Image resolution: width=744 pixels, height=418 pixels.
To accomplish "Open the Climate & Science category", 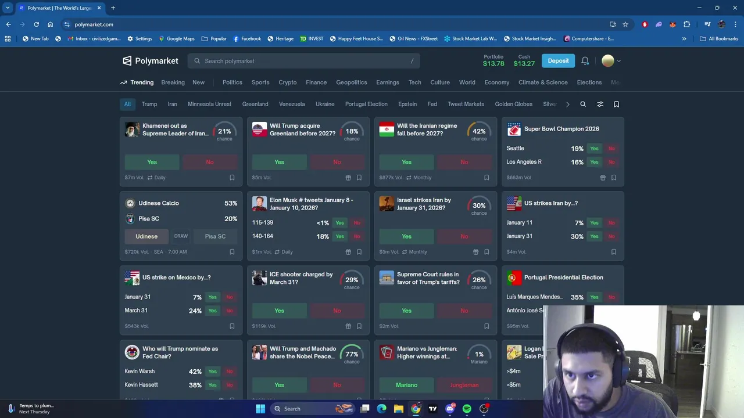I will click(x=543, y=82).
